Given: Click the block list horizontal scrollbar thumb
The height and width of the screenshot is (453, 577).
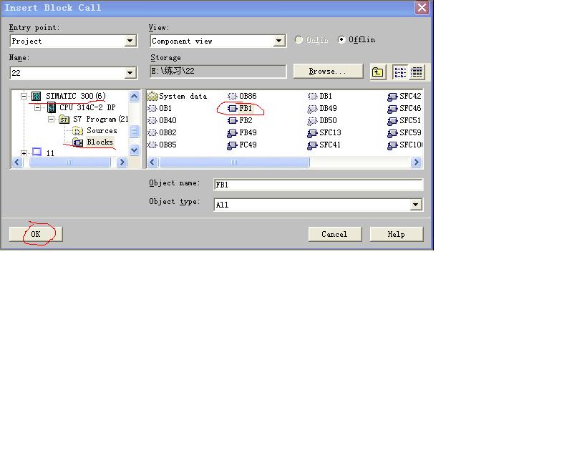Looking at the screenshot, I should point(234,162).
